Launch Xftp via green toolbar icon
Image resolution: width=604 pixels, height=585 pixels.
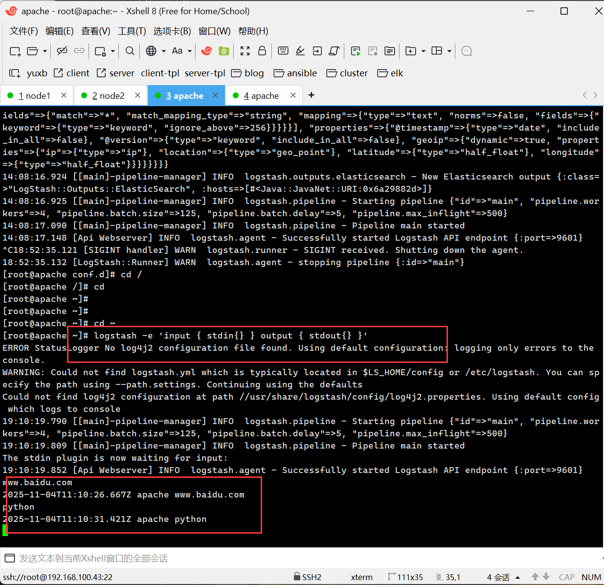tap(224, 51)
